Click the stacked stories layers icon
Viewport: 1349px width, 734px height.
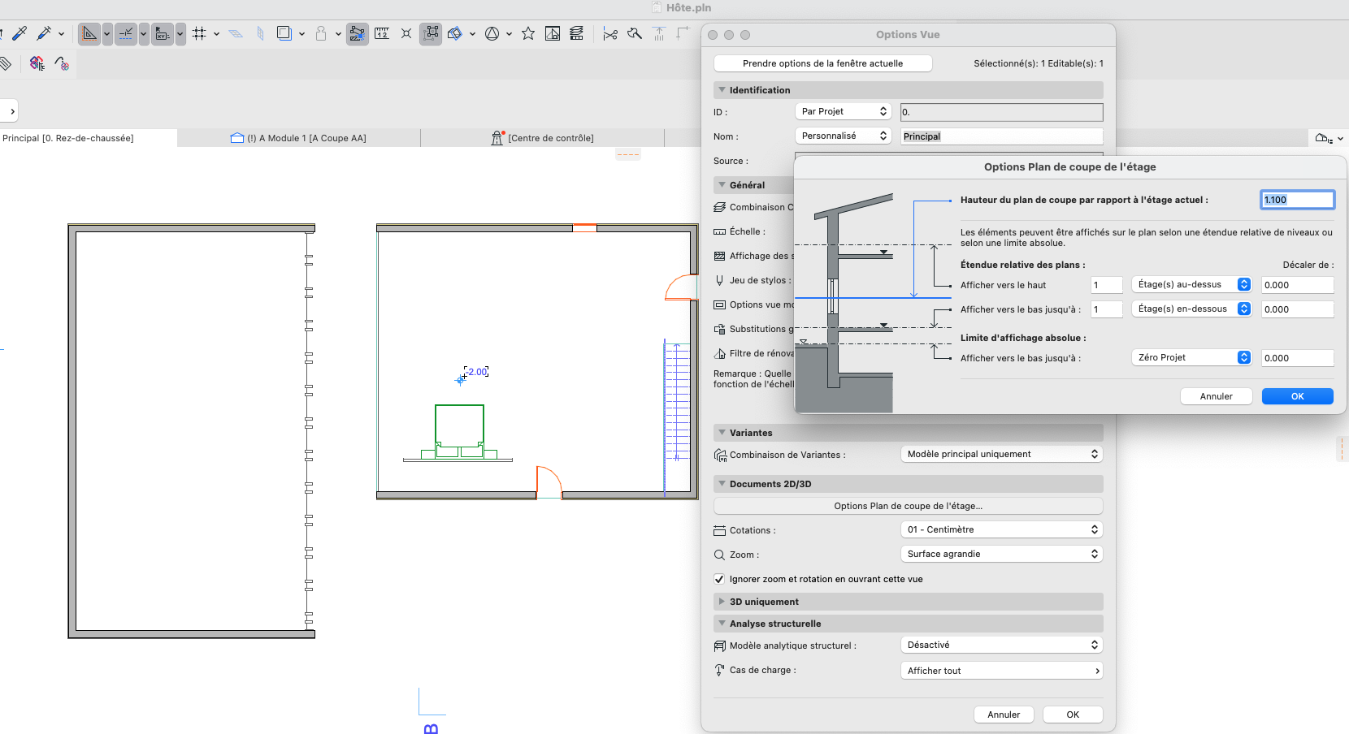pyautogui.click(x=577, y=33)
